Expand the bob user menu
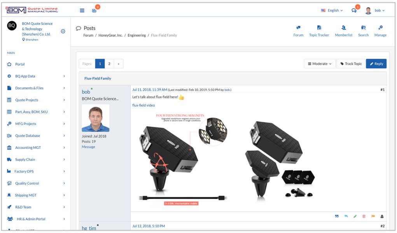Screen dimensions: 397x233 [375, 10]
